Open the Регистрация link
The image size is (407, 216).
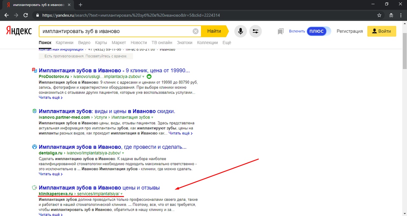[350, 31]
